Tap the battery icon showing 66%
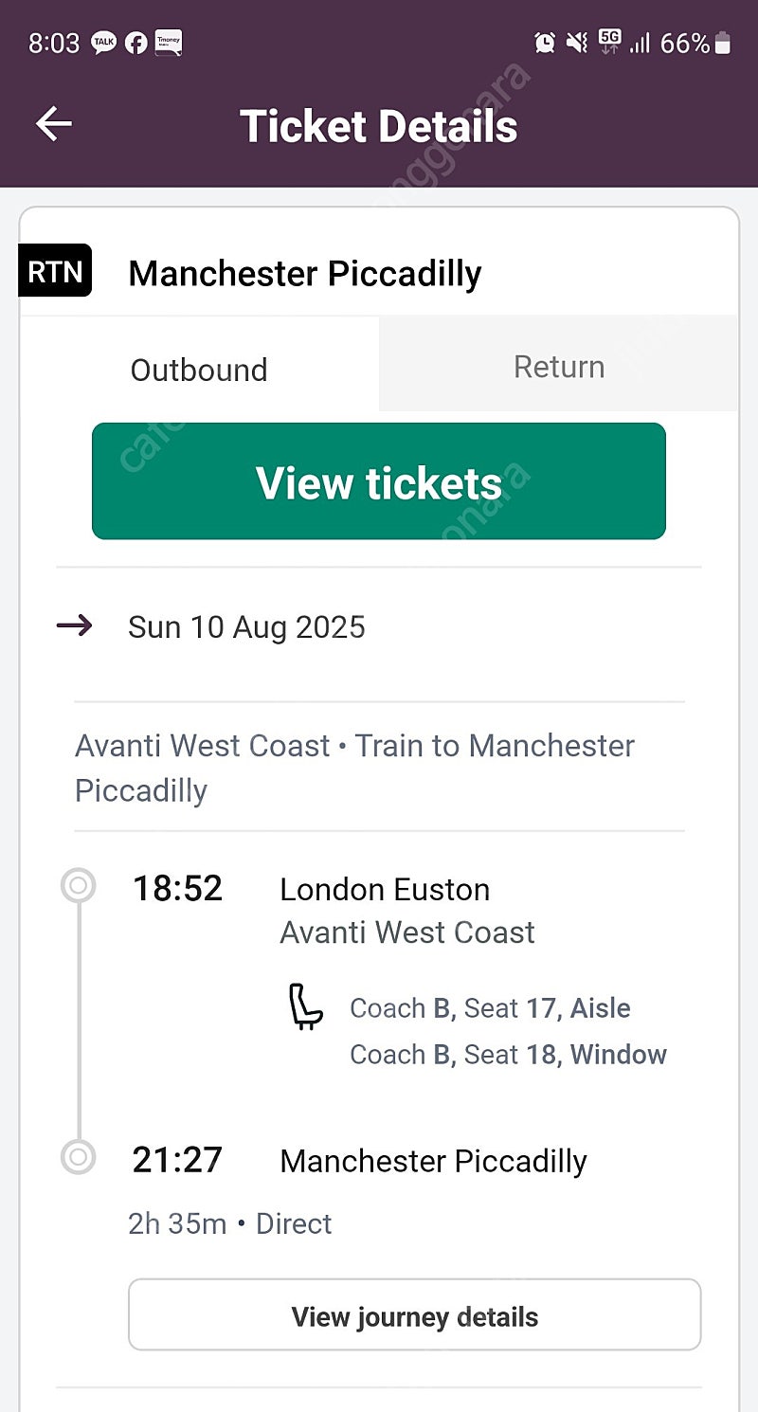 723,43
